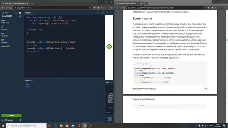
Task: Reload the PlayCode page
Action: click(x=10, y=8)
